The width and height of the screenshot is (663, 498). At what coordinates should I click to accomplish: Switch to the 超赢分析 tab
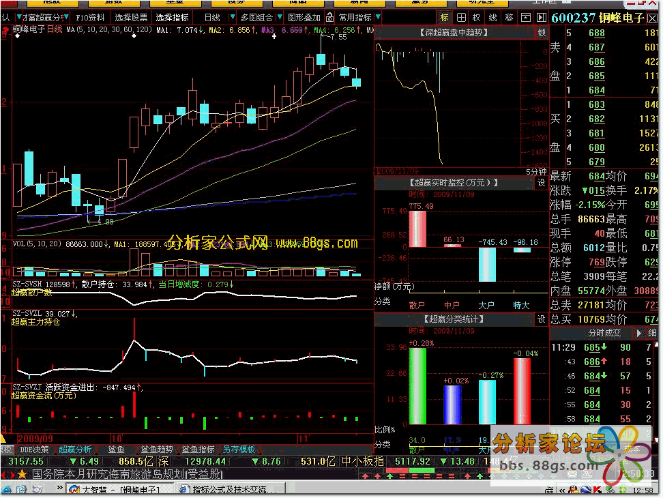pos(75,450)
